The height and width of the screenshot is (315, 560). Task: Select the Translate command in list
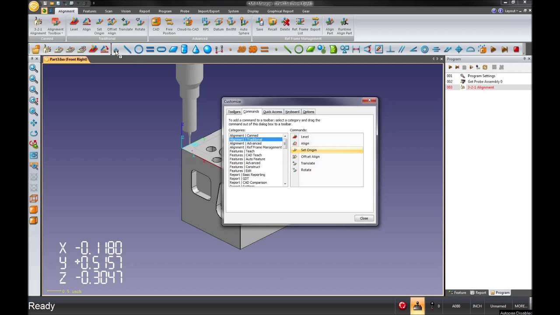click(327, 163)
